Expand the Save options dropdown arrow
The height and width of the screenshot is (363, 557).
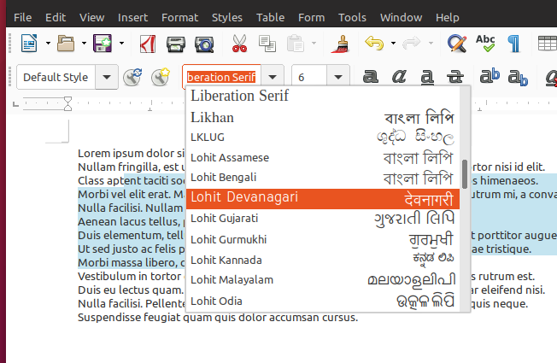click(121, 44)
